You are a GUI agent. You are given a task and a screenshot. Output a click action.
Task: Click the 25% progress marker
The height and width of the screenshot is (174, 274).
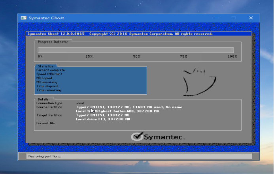pyautogui.click(x=89, y=56)
